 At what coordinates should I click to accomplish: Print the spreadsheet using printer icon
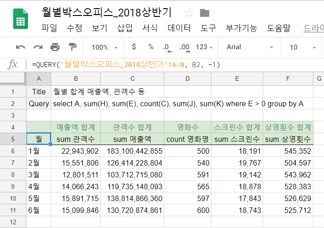coord(55,47)
